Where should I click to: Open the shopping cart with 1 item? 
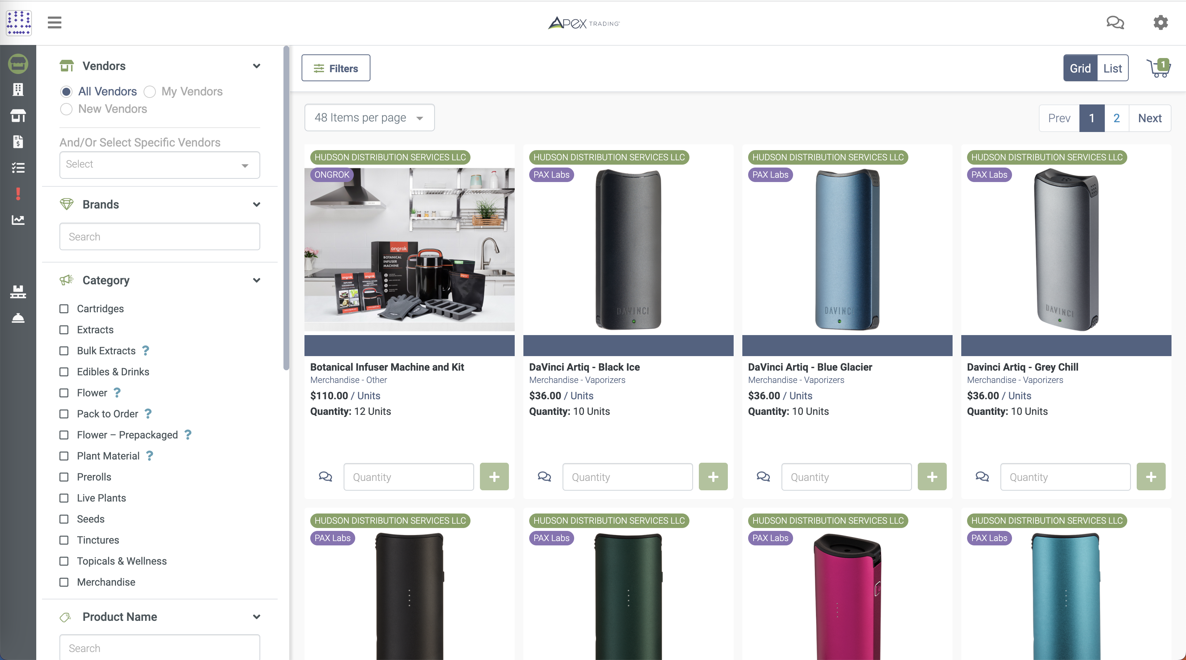[x=1158, y=68]
